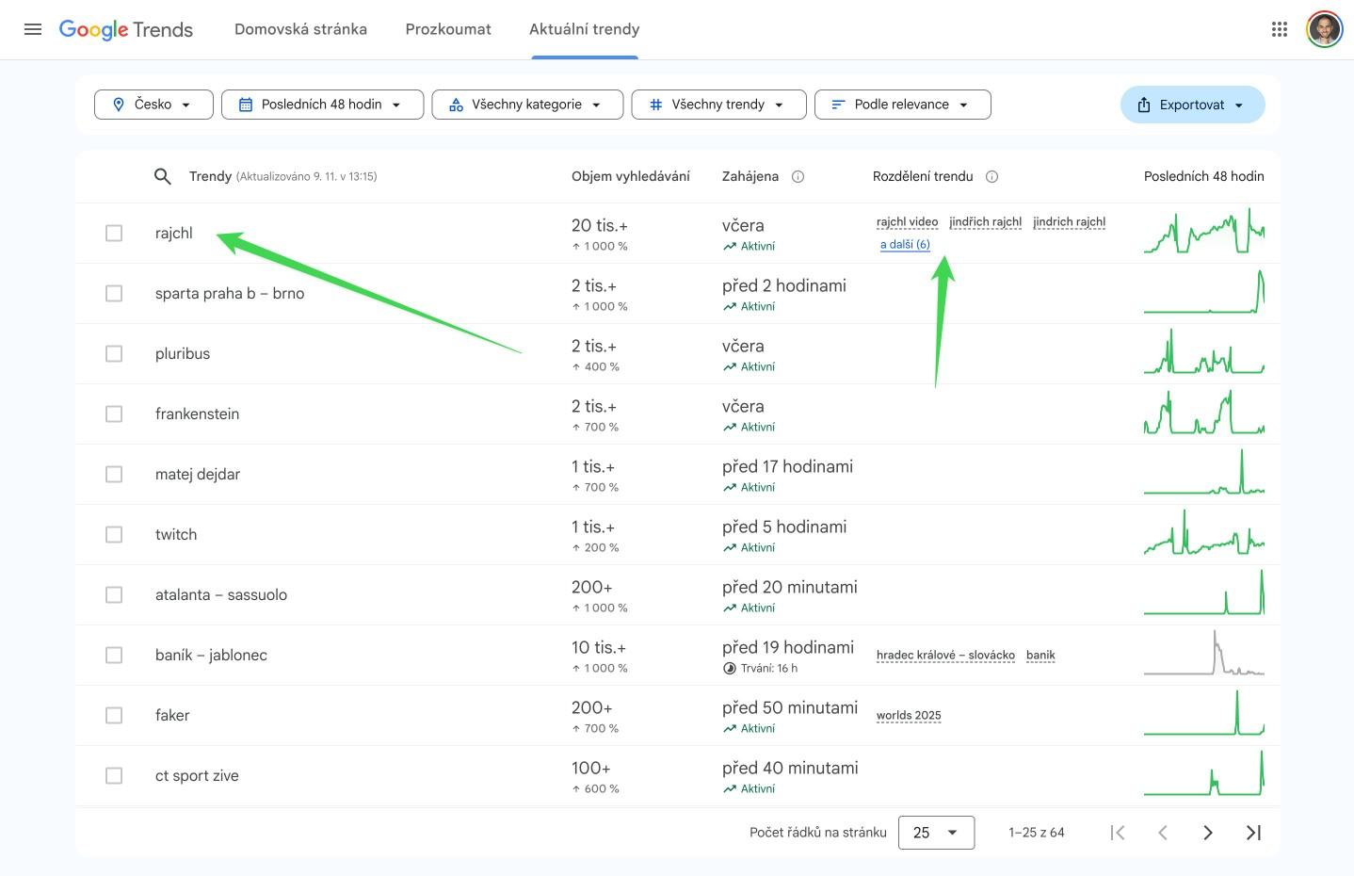1354x876 pixels.
Task: Jump to the last page of results
Action: 1253,832
